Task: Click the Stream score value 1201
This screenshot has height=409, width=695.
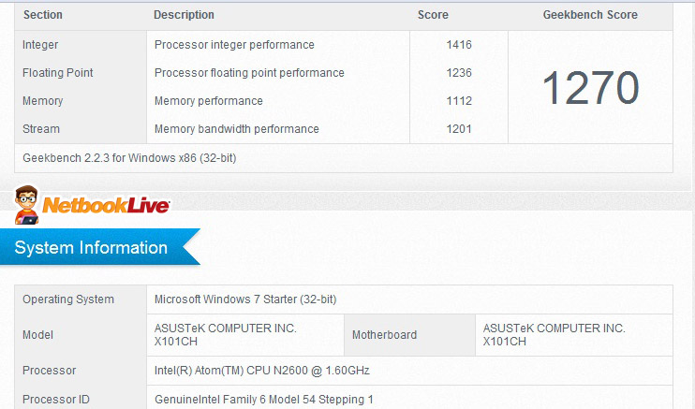Action: coord(459,129)
